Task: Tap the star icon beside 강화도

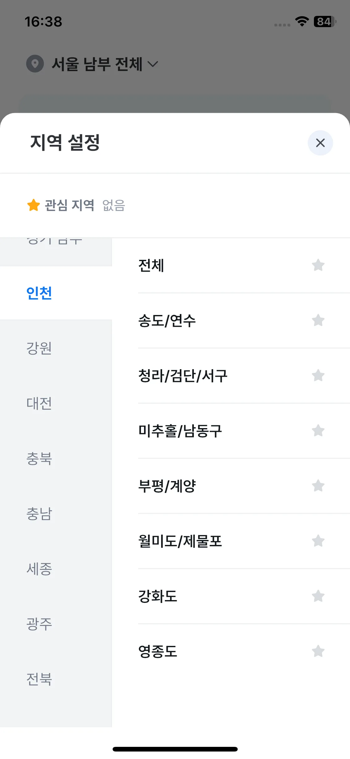Action: coord(318,596)
